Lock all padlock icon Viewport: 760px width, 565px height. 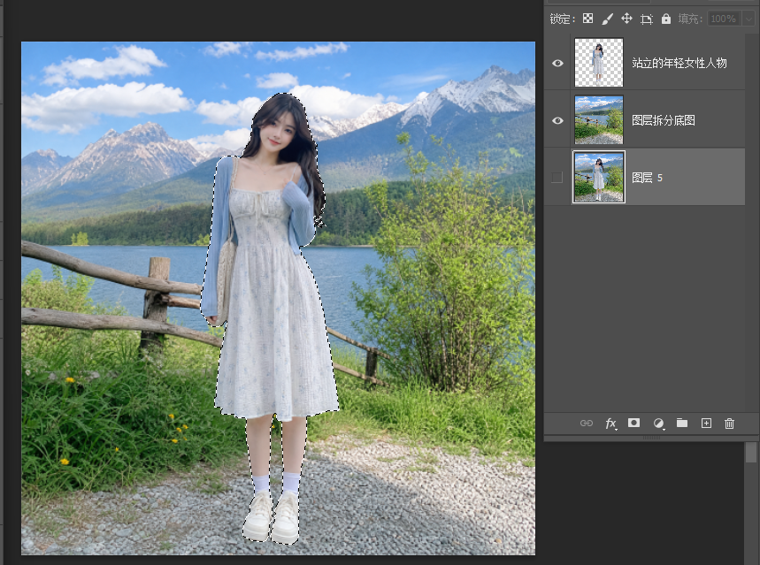tap(666, 19)
